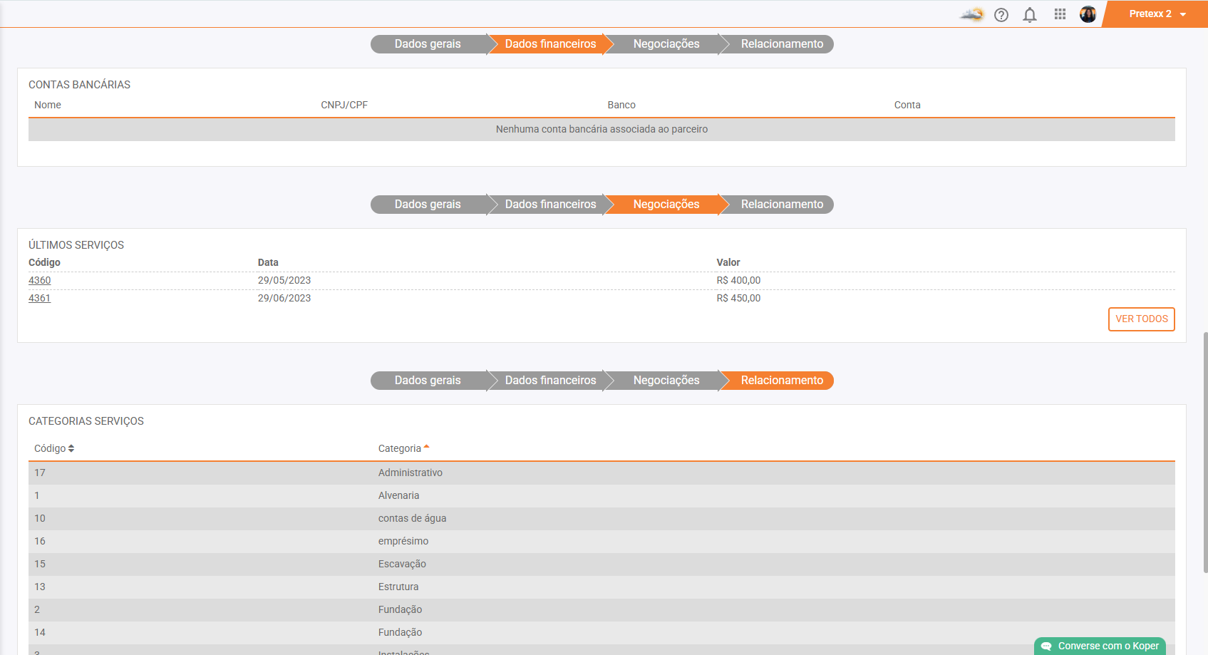Click the CNPJ/CPF column header
This screenshot has width=1208, height=655.
(x=344, y=105)
